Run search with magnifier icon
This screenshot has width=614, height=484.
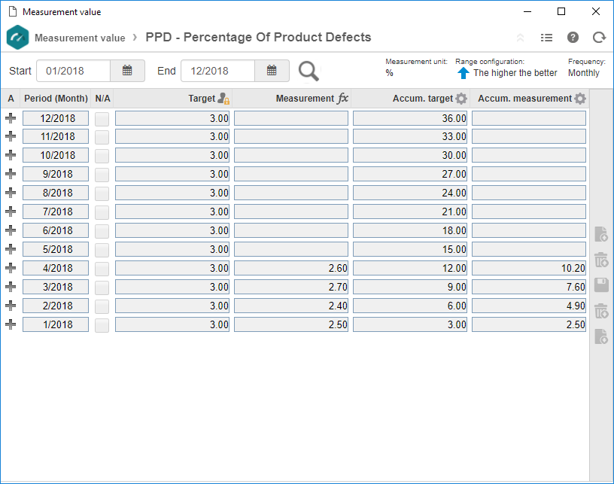(309, 72)
